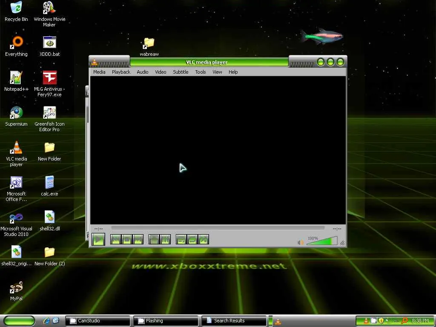Stop playback in the VLC player
Viewport: 436px width, 327px height.
[127, 239]
